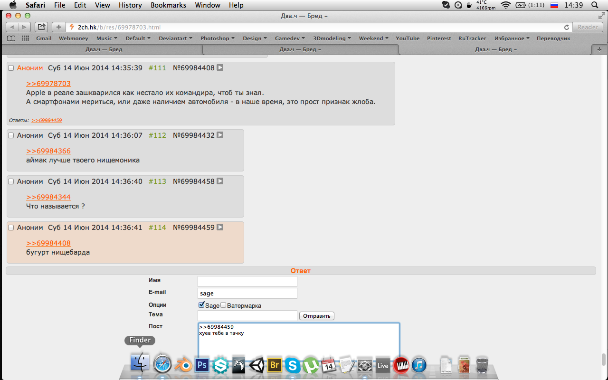The image size is (608, 380).
Task: Uncheck the Sage option
Action: click(201, 305)
